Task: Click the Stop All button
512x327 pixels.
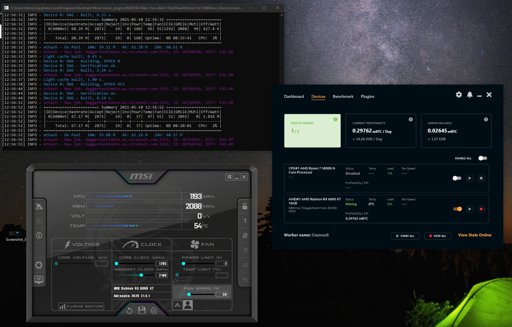Action: 438,236
